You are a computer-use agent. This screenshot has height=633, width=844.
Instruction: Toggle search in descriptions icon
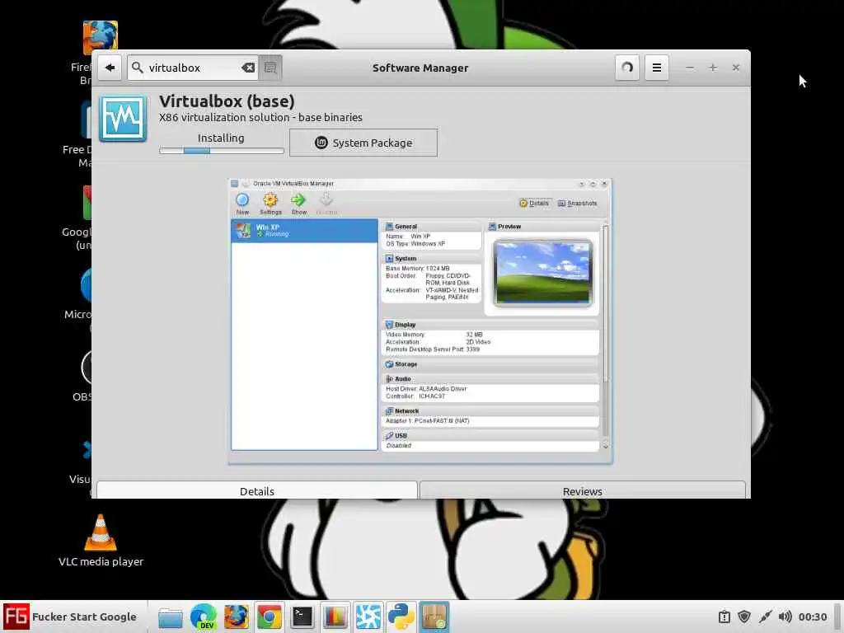click(270, 68)
